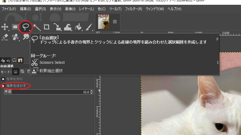Click the radius value spinner arrows
The image size is (241, 135).
92,92
